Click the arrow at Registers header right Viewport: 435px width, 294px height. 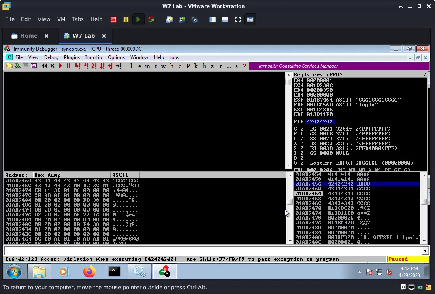click(x=425, y=74)
